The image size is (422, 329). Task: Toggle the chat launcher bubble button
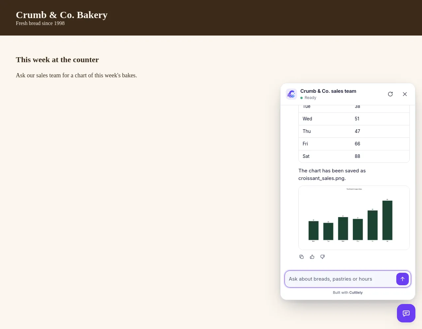pos(406,313)
